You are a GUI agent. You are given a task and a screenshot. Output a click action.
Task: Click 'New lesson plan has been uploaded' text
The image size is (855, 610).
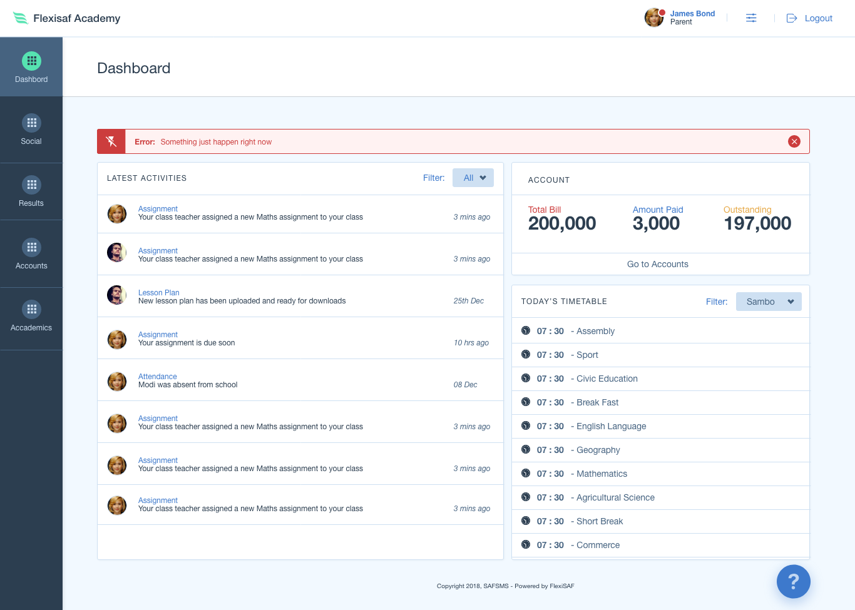point(242,301)
